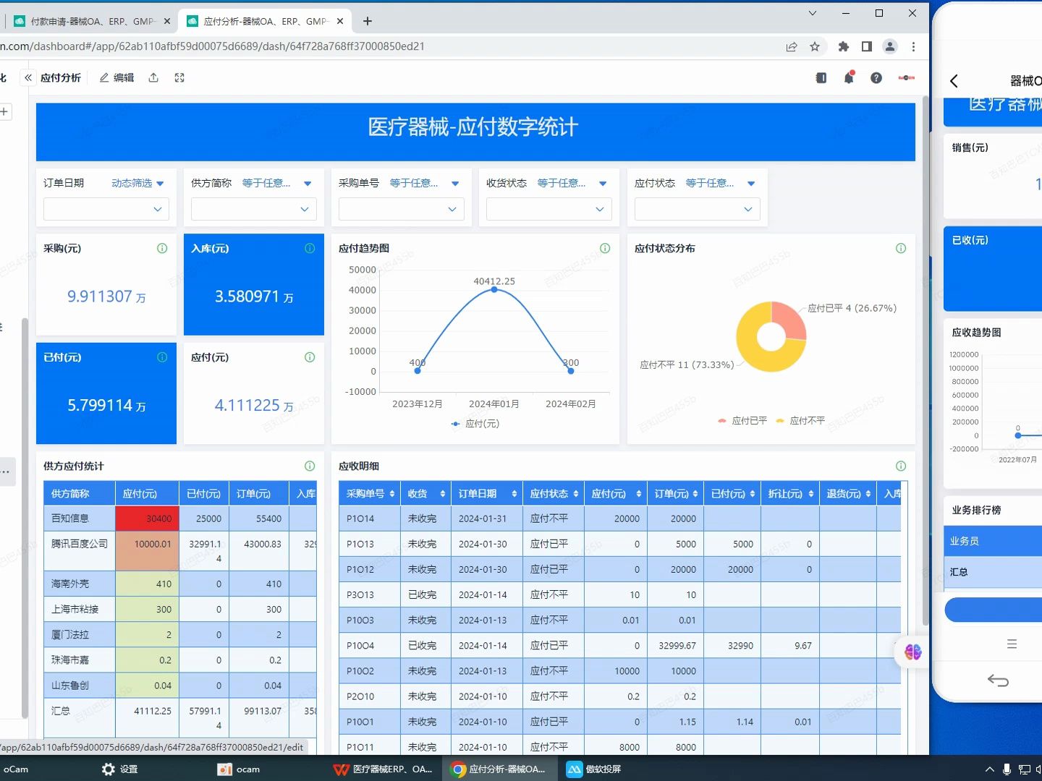Click the phone window return arrow
This screenshot has height=781, width=1042.
point(998,680)
